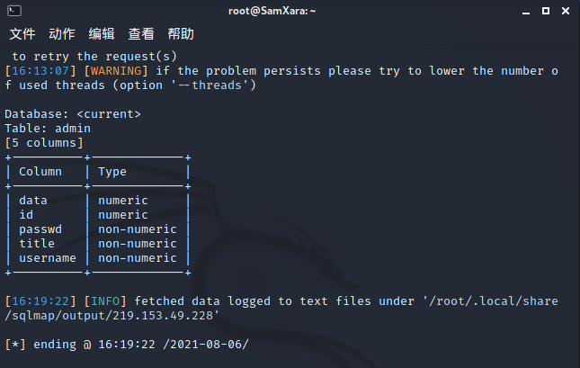Click the passwd column row
The width and height of the screenshot is (580, 368).
tap(98, 229)
